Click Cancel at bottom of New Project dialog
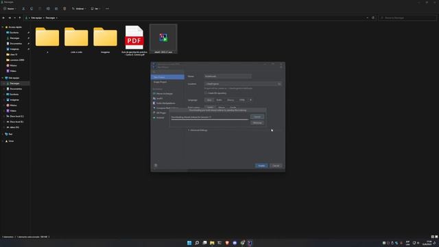 pyautogui.click(x=276, y=165)
